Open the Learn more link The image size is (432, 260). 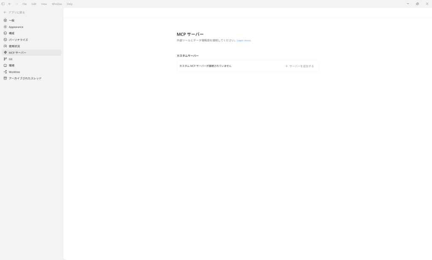[244, 41]
